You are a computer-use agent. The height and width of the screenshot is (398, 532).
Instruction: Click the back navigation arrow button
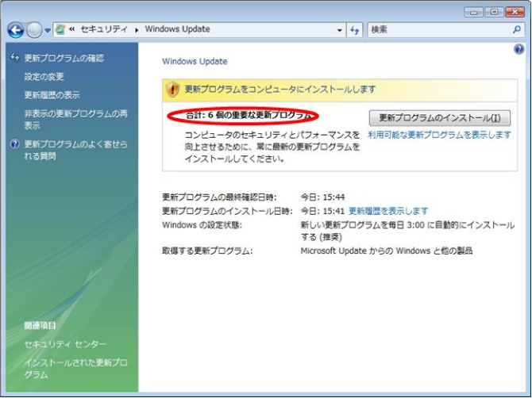(x=16, y=30)
